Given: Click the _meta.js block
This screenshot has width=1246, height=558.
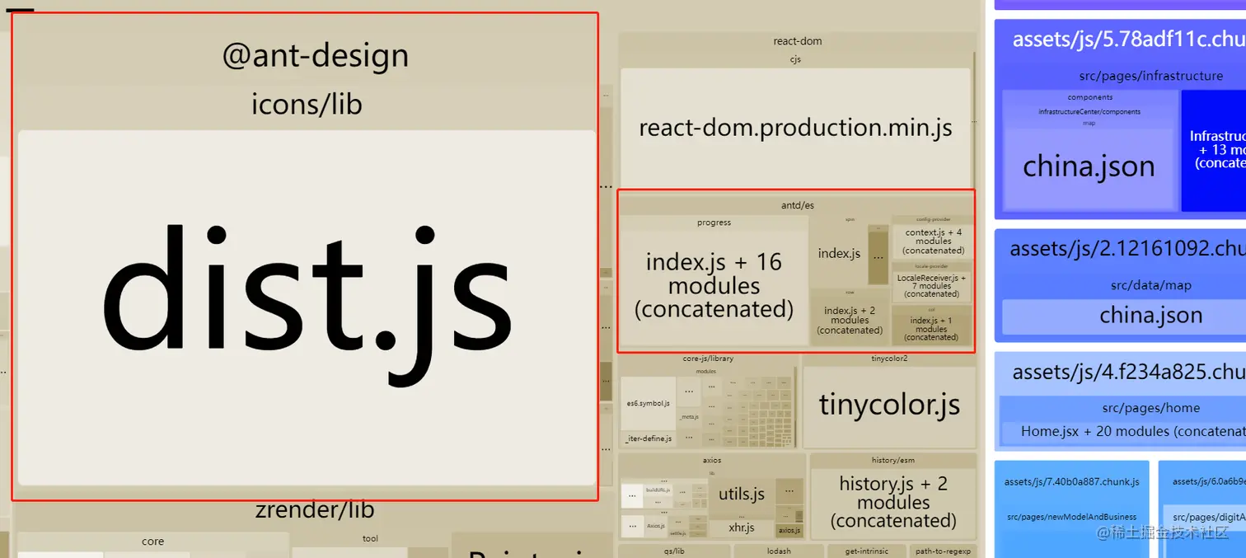Looking at the screenshot, I should pos(689,417).
